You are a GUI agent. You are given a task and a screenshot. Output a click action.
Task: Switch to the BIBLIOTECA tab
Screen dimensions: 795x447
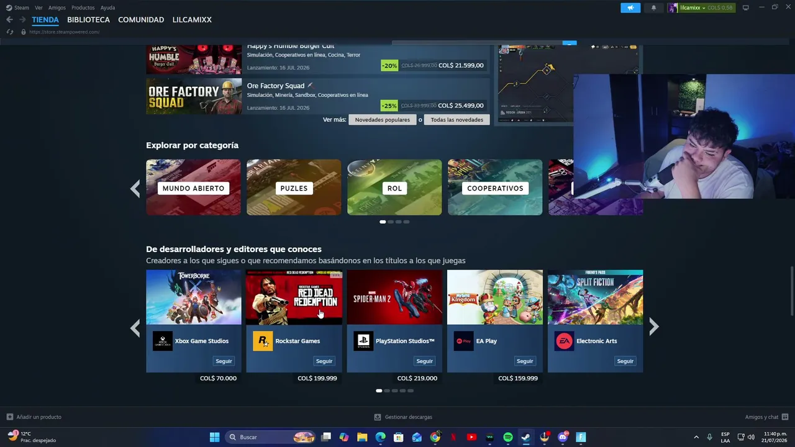tap(88, 20)
